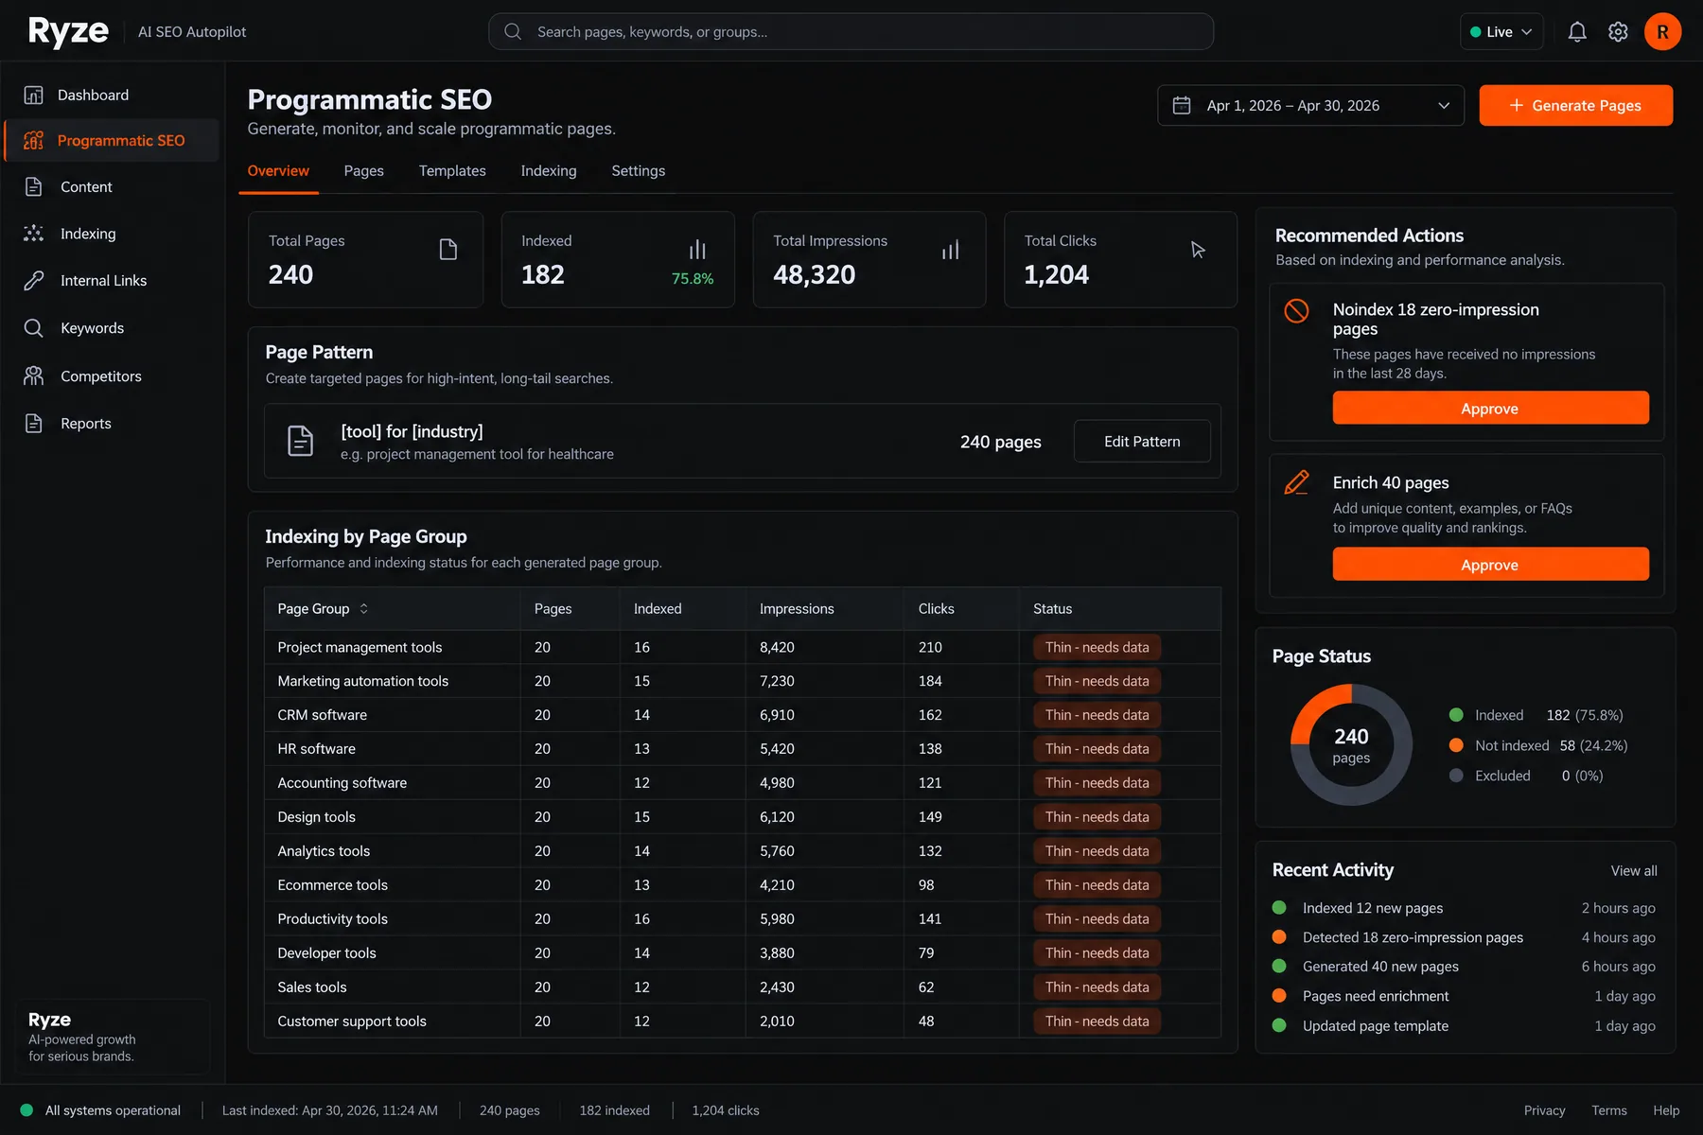1703x1135 pixels.
Task: Open the notifications bell
Action: 1576,32
